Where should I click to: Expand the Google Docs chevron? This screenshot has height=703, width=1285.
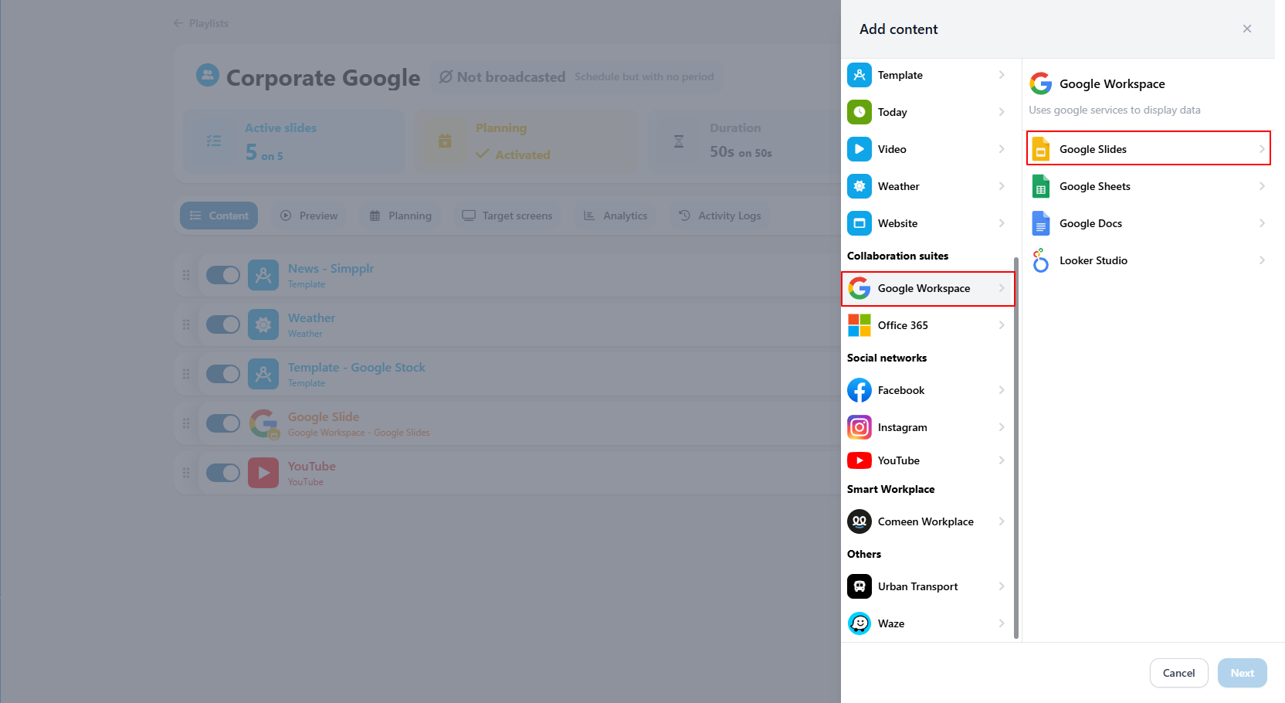point(1262,223)
